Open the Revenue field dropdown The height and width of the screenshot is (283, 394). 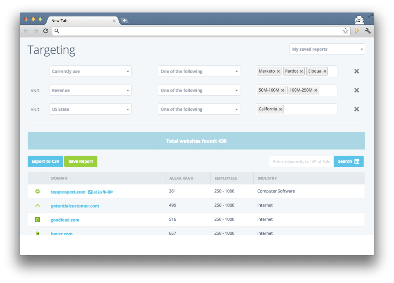coord(90,90)
